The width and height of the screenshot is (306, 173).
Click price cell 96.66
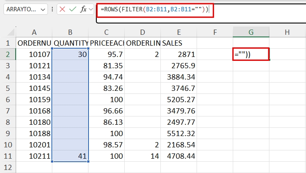click(106, 111)
